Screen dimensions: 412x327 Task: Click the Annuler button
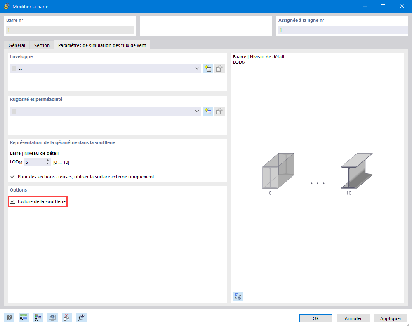[x=353, y=318]
